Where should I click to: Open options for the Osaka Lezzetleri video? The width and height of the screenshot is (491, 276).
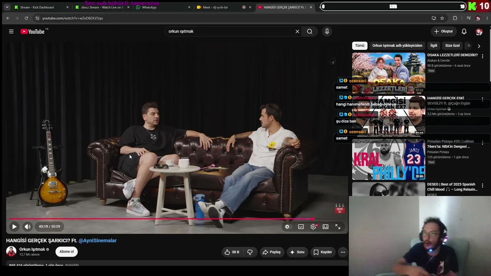click(483, 56)
